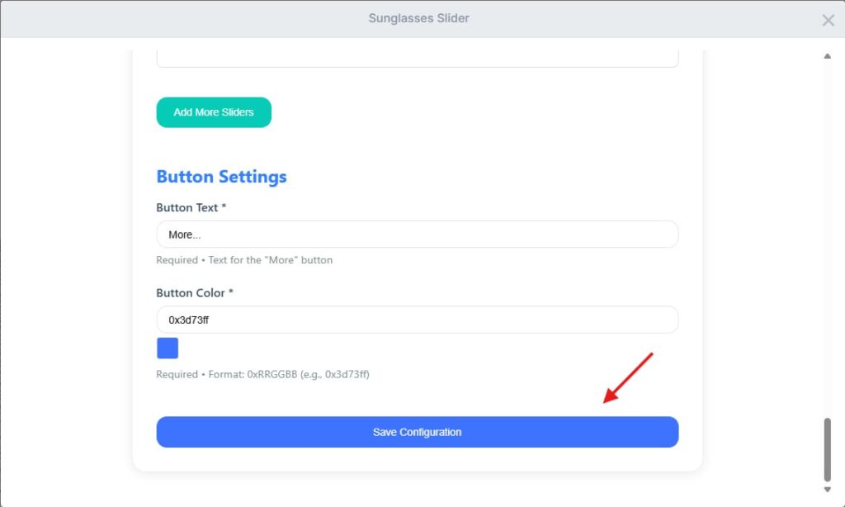The width and height of the screenshot is (845, 507).
Task: Open the blue color swatch picker
Action: point(168,348)
